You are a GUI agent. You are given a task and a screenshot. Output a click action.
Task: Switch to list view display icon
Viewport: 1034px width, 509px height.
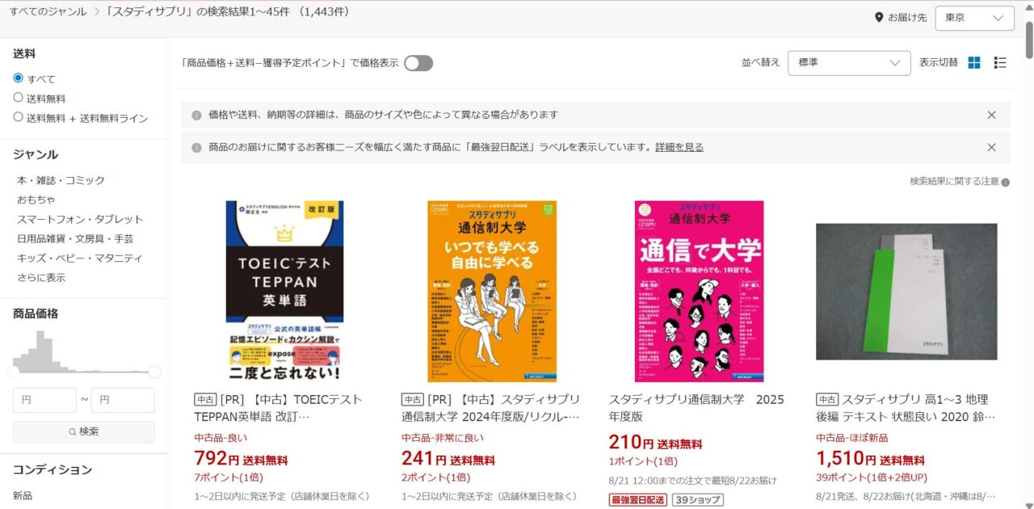tap(1000, 62)
